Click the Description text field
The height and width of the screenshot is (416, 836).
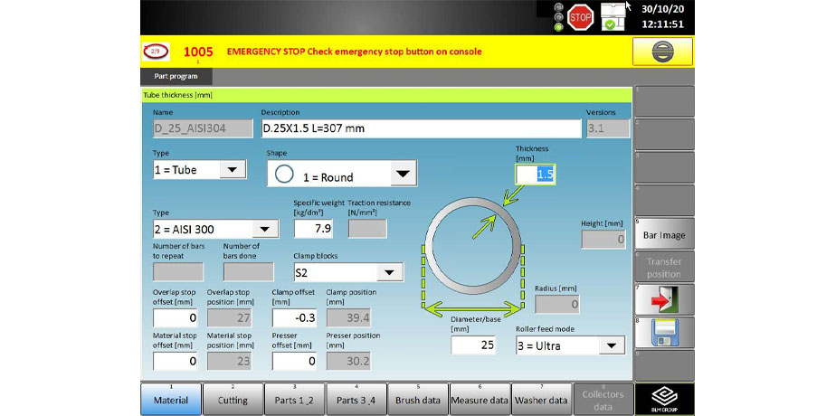421,128
